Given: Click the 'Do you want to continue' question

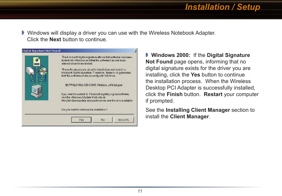Looking at the screenshot, I should click(x=85, y=109).
